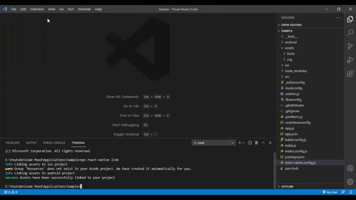Screen dimensions: 356x200
Task: Open the Help menu
Action: (x=98, y=9)
